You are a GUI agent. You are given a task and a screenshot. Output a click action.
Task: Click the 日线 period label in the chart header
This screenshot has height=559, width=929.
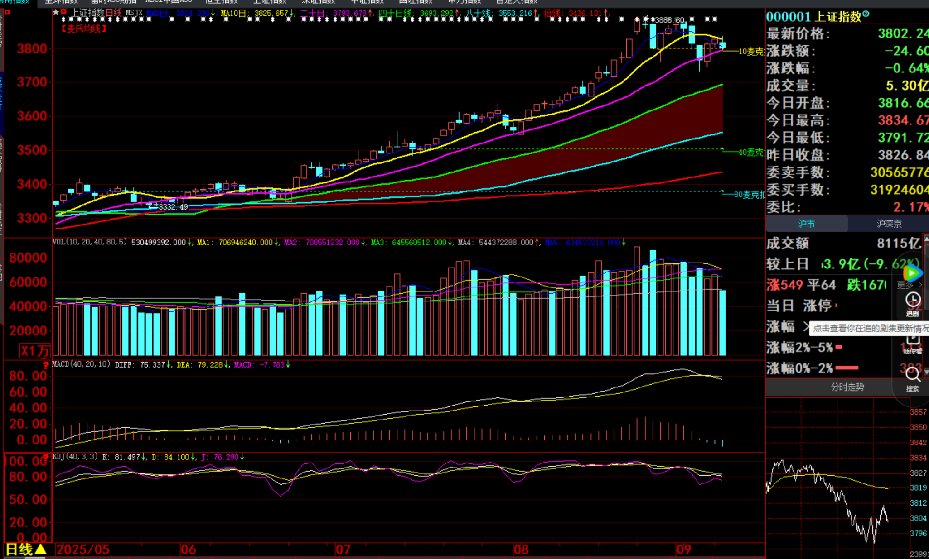[x=114, y=13]
